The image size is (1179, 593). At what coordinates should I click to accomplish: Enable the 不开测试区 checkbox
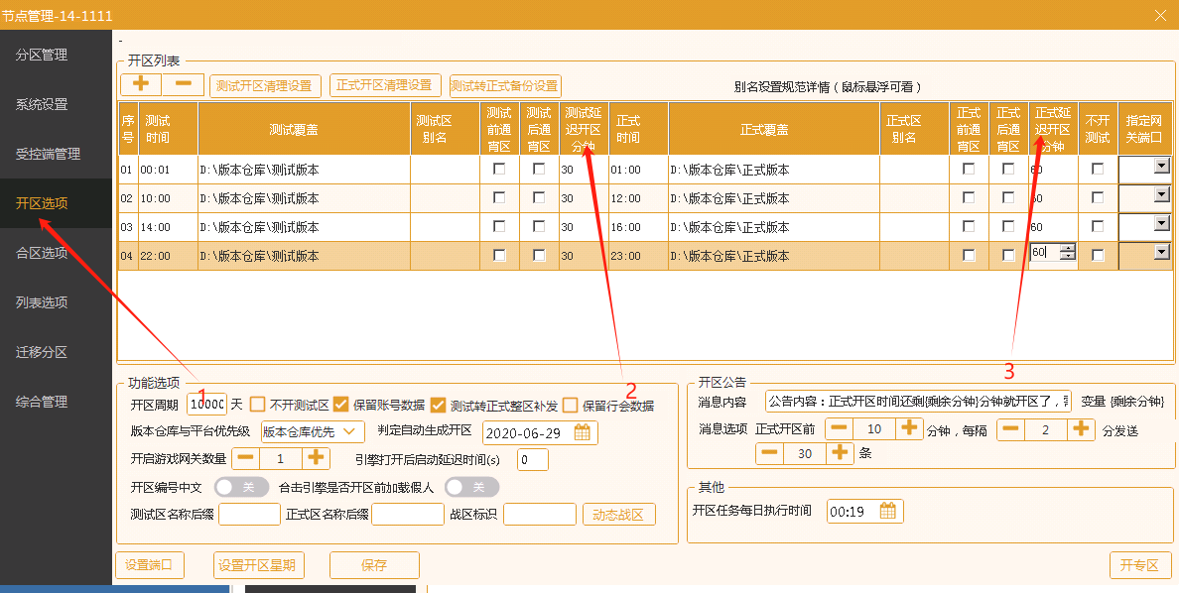(x=258, y=405)
